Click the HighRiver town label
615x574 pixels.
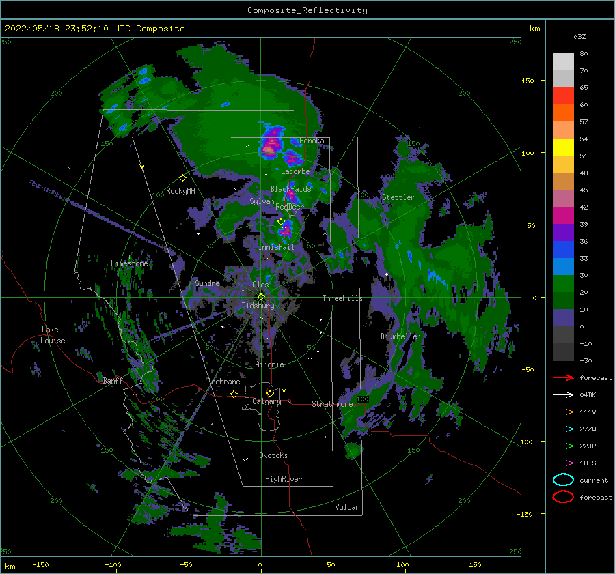coord(284,479)
